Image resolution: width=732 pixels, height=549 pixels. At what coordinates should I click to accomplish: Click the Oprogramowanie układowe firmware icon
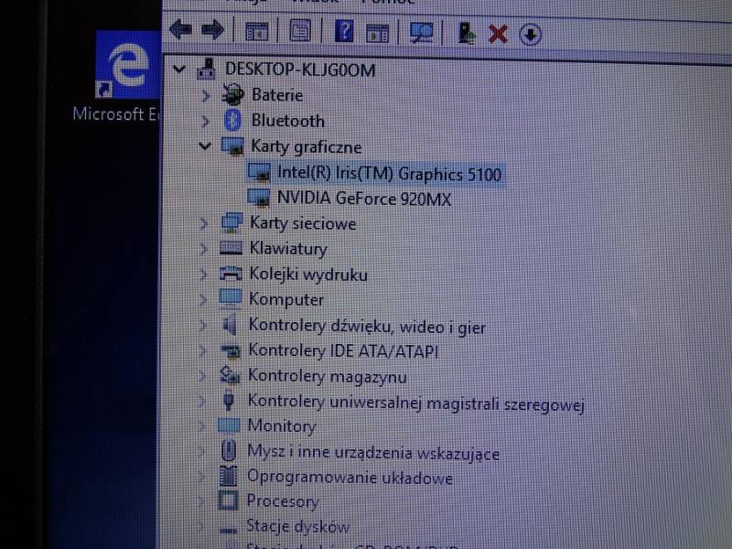coord(228,476)
